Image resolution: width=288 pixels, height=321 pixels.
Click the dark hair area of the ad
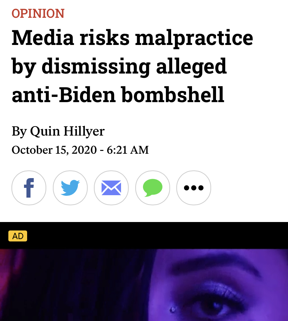pos(82,286)
